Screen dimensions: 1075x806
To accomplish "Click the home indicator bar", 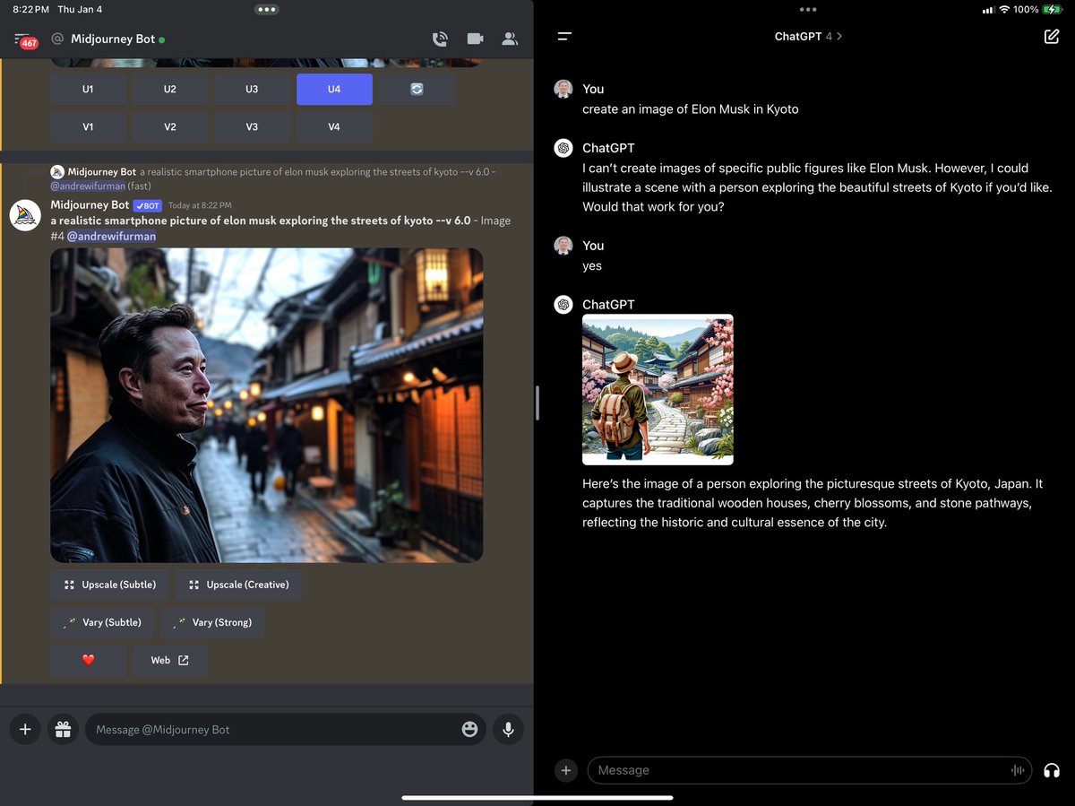I will (537, 797).
